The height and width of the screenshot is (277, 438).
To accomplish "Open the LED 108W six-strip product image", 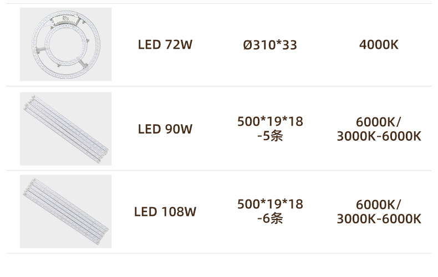I will (x=65, y=211).
